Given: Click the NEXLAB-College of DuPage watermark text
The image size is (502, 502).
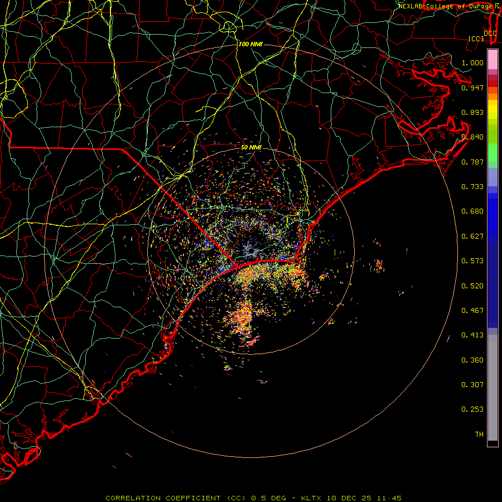Looking at the screenshot, I should click(x=445, y=6).
